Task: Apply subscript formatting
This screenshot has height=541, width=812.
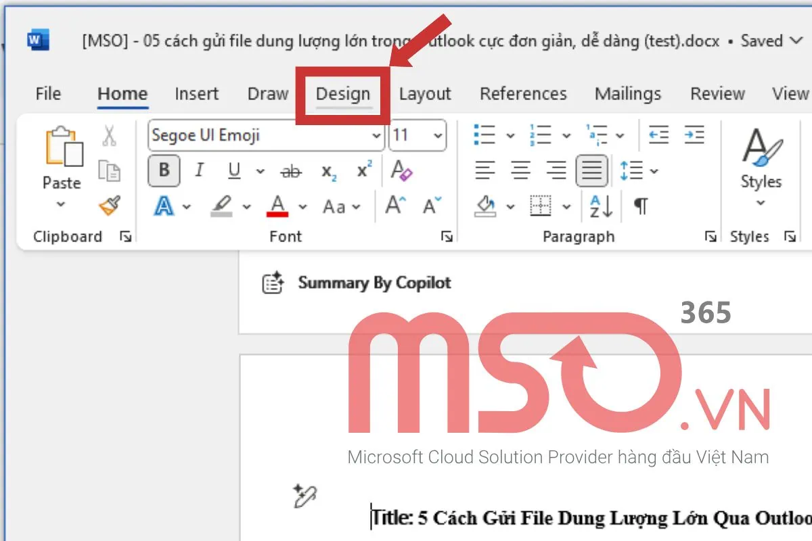Action: pos(328,171)
